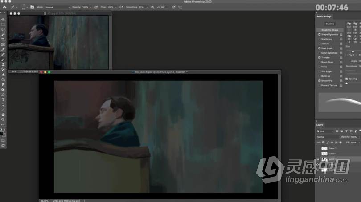Open layer Fill percentage dropdown
Screen dimensions: 361x202
tap(358, 143)
